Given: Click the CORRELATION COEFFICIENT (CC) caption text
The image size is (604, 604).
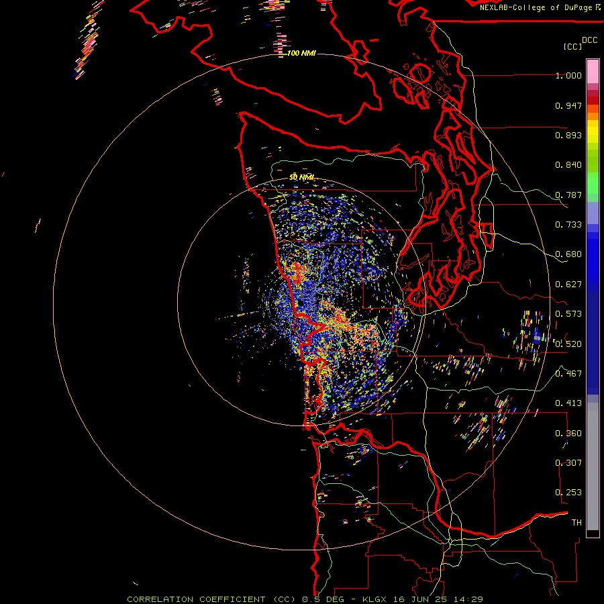Looking at the screenshot, I should pyautogui.click(x=211, y=599).
